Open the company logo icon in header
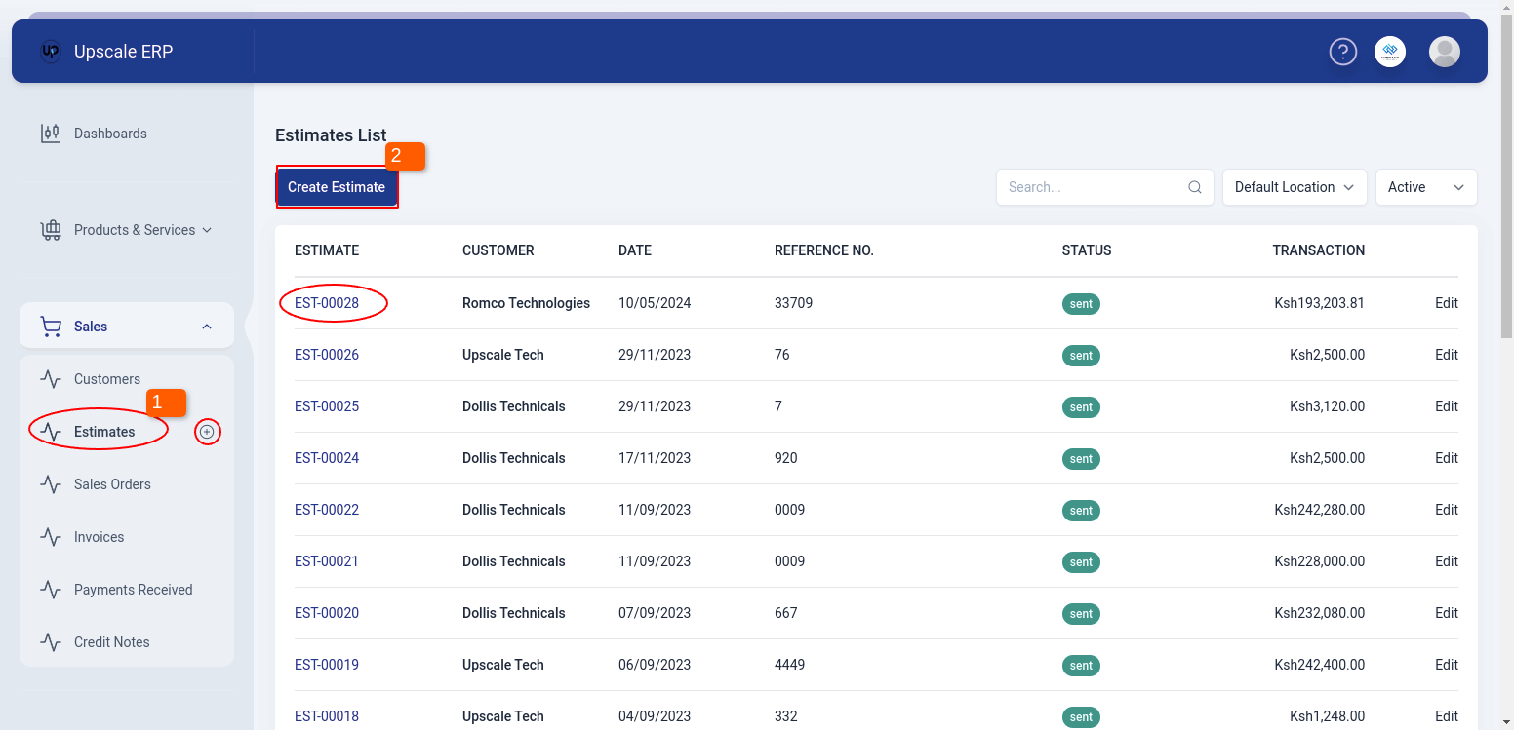The width and height of the screenshot is (1514, 730). pos(1390,52)
